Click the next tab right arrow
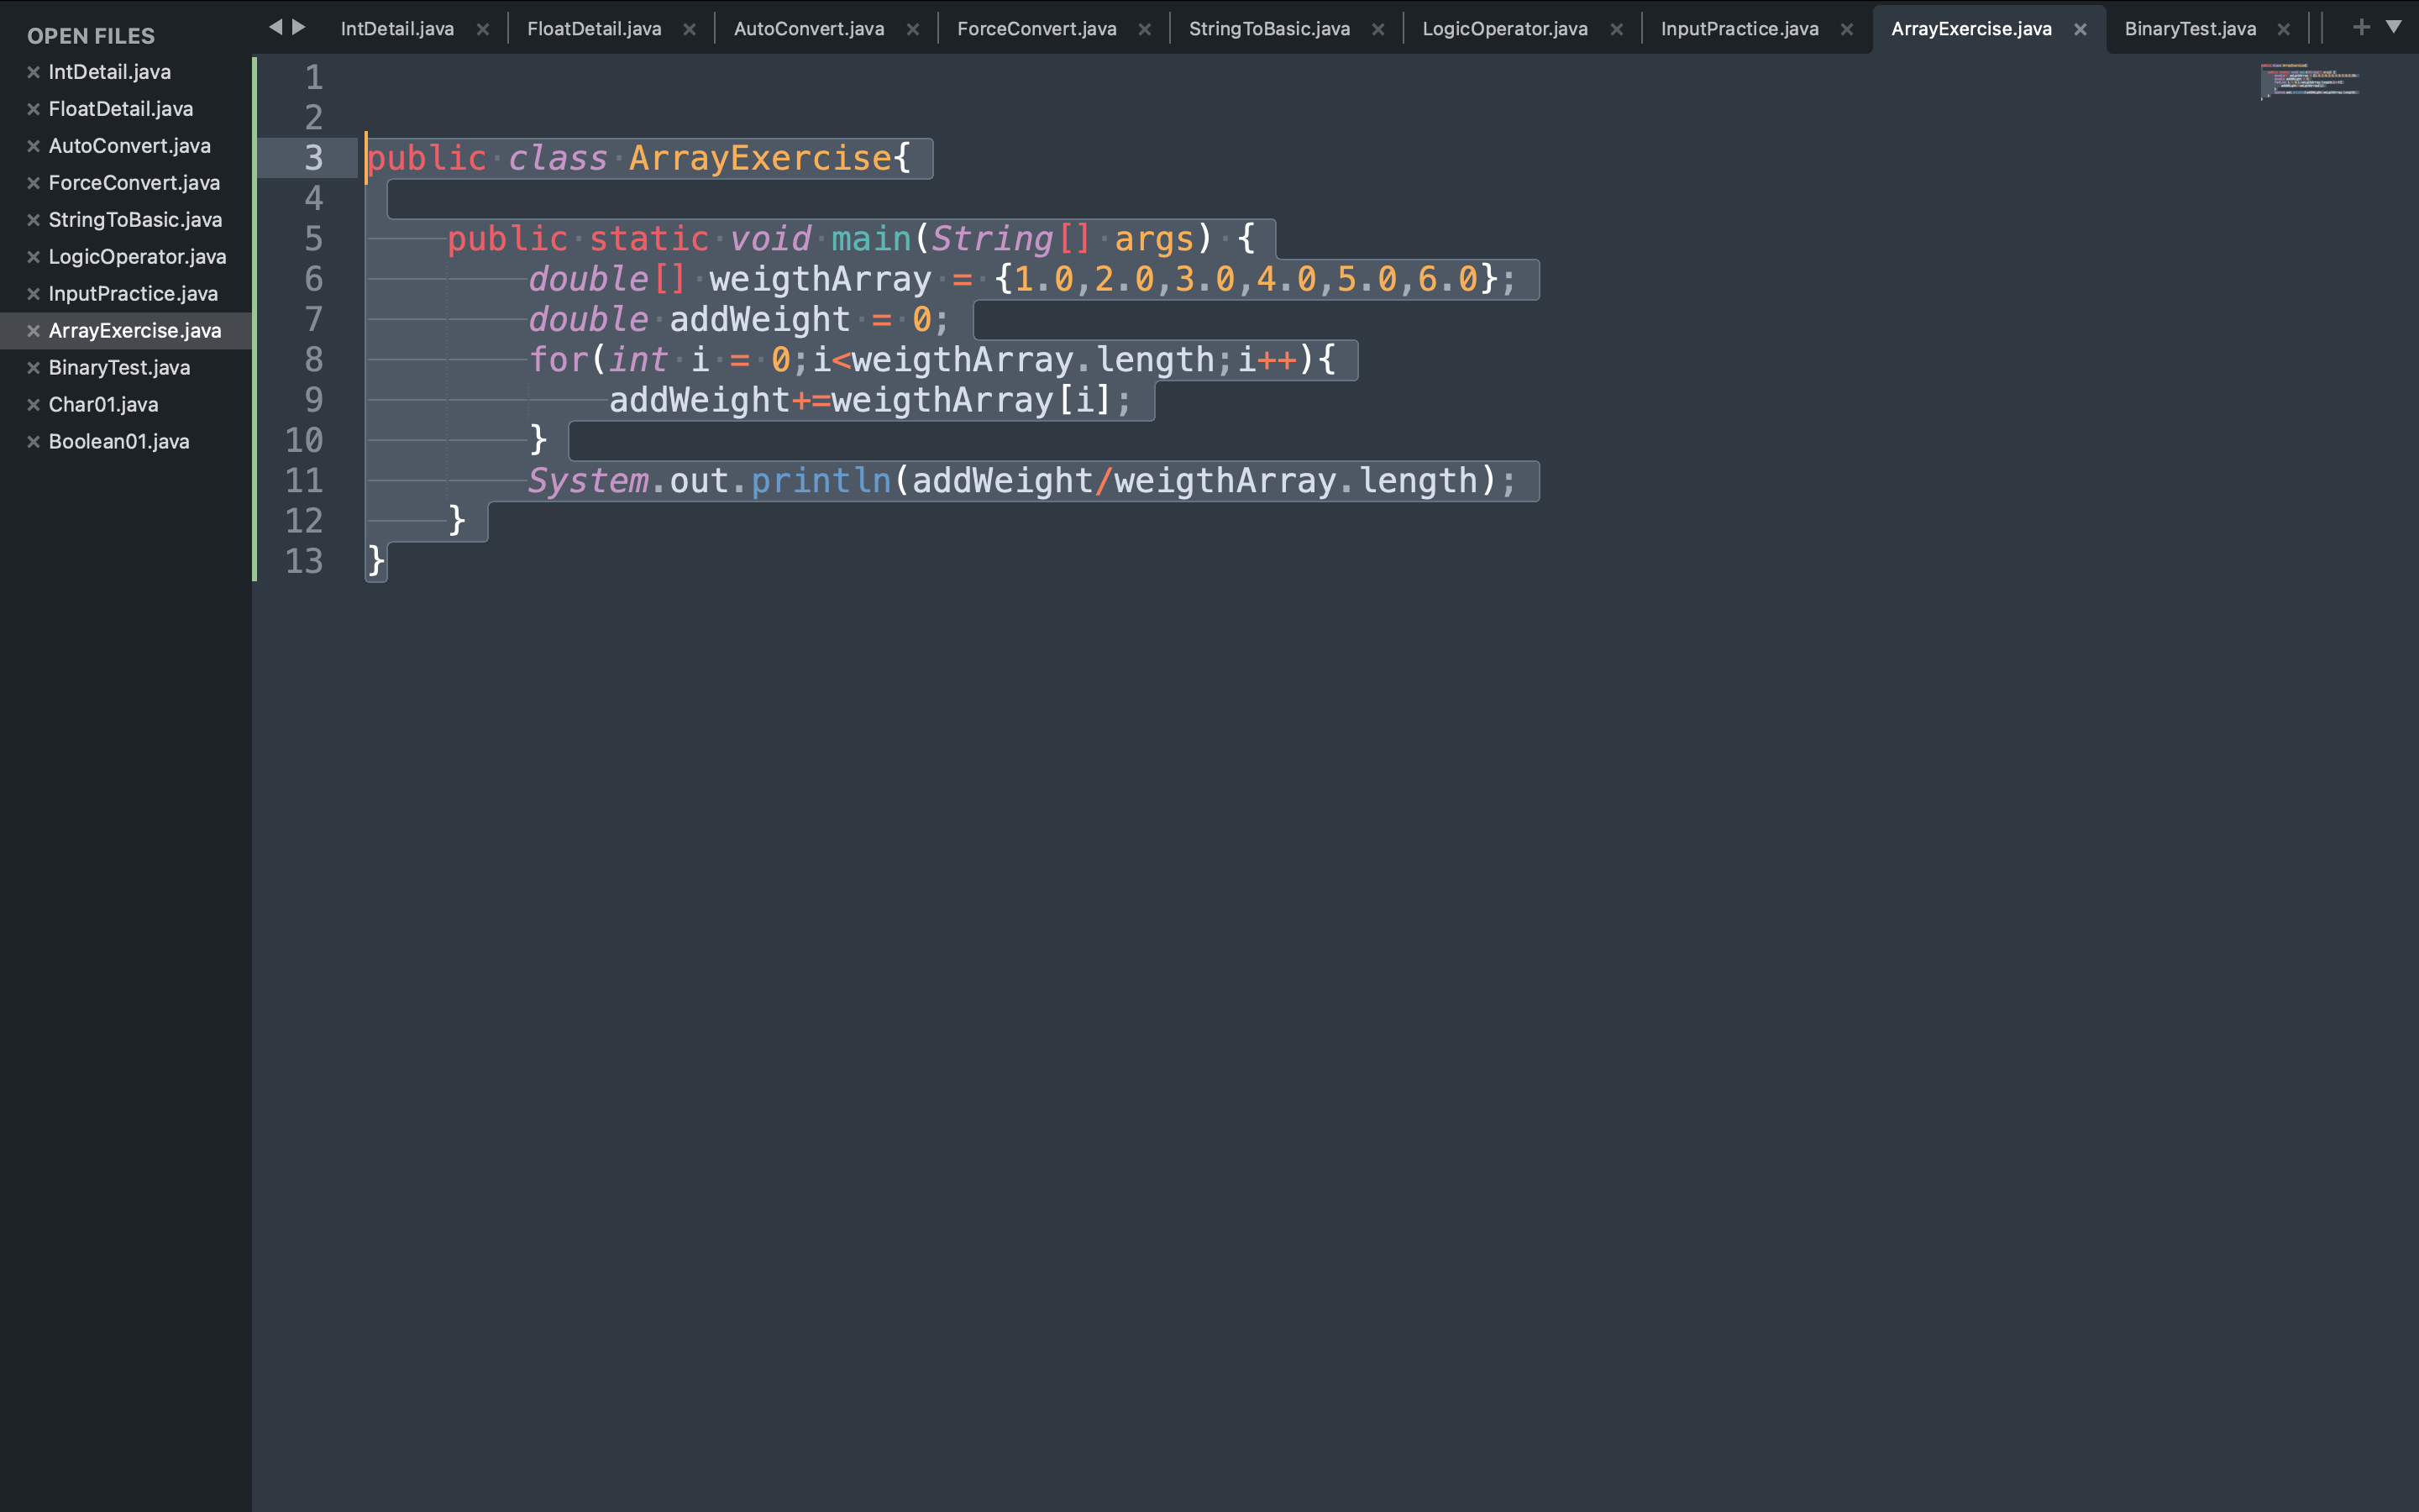The width and height of the screenshot is (2419, 1512). [x=298, y=27]
